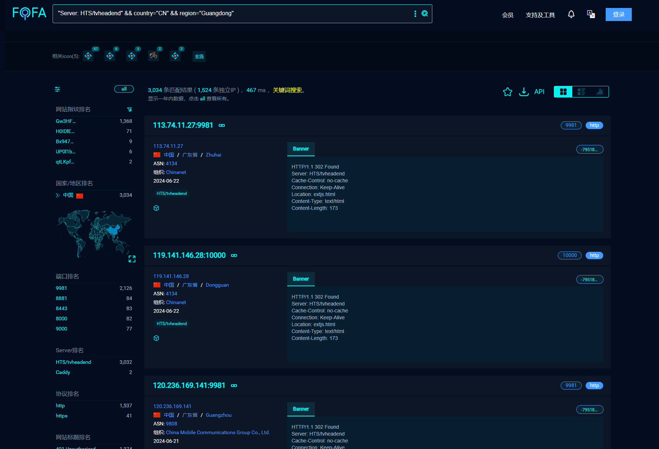Click the fingerprint ranking filter funnel icon

pos(129,109)
